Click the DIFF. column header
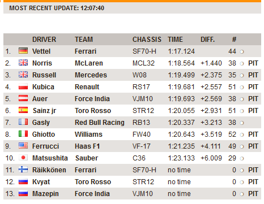The width and height of the screenshot is (264, 204). click(207, 40)
